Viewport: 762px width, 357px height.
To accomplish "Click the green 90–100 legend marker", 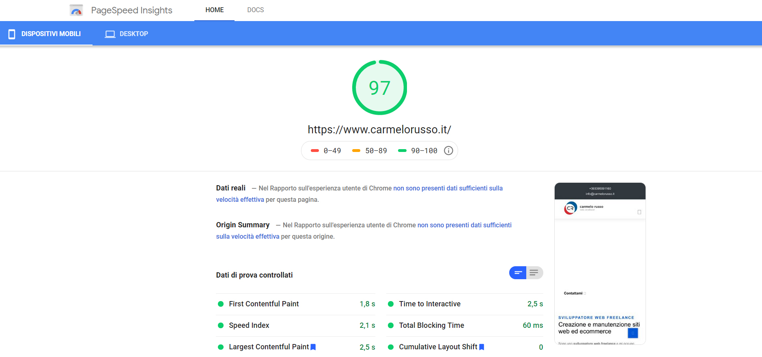I will pos(402,151).
